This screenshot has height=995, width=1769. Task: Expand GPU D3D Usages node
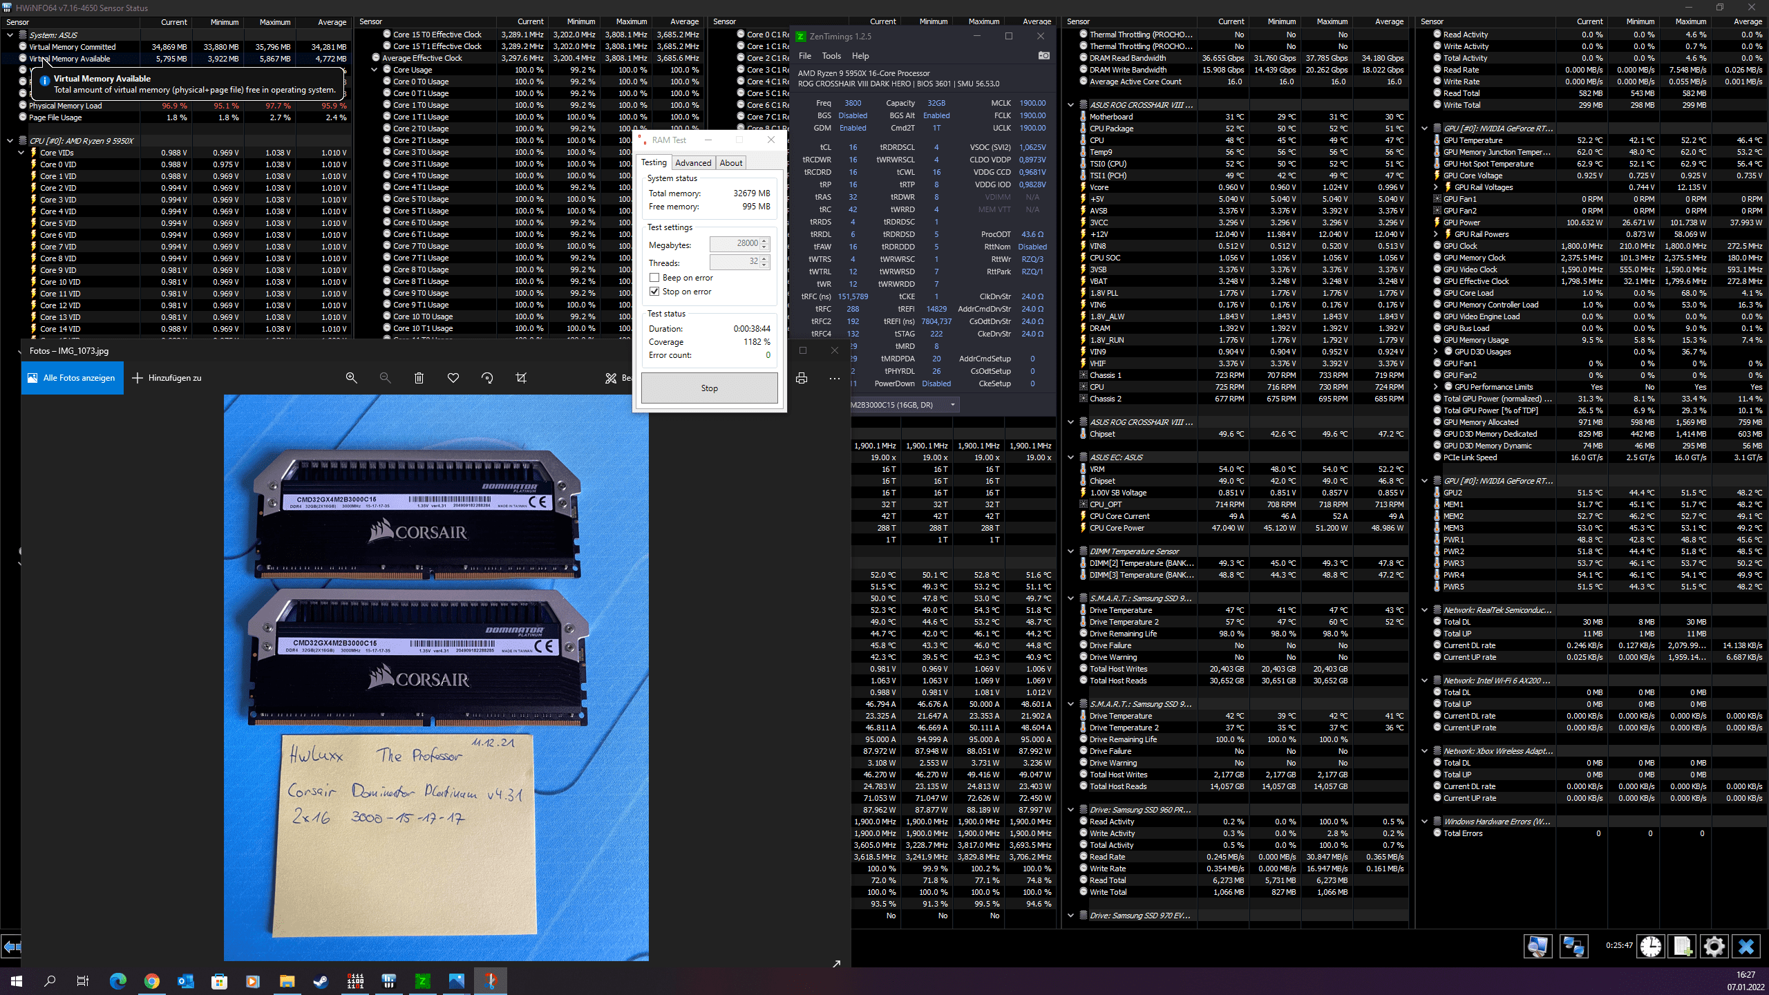click(1436, 352)
